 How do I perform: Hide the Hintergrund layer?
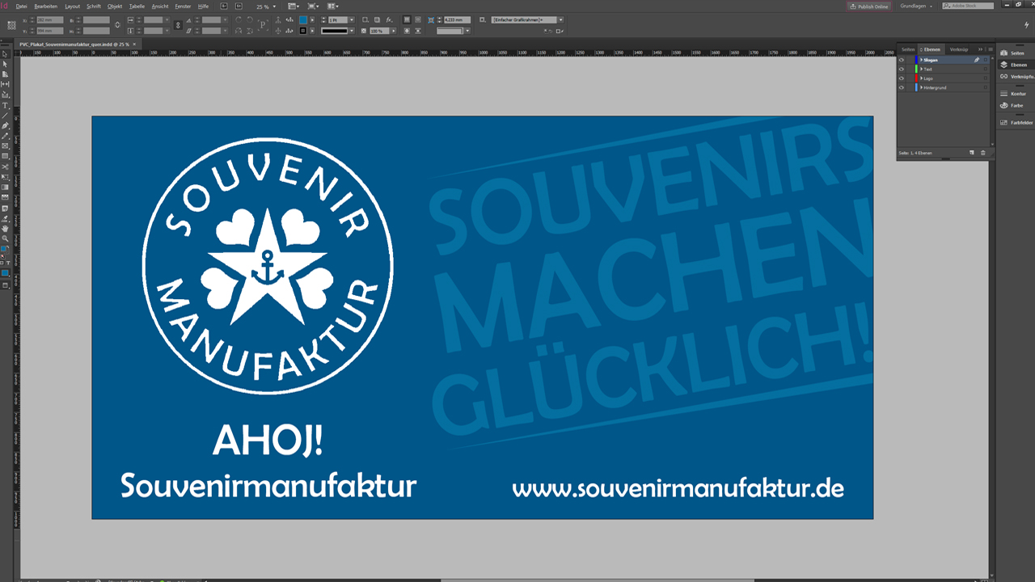(901, 87)
